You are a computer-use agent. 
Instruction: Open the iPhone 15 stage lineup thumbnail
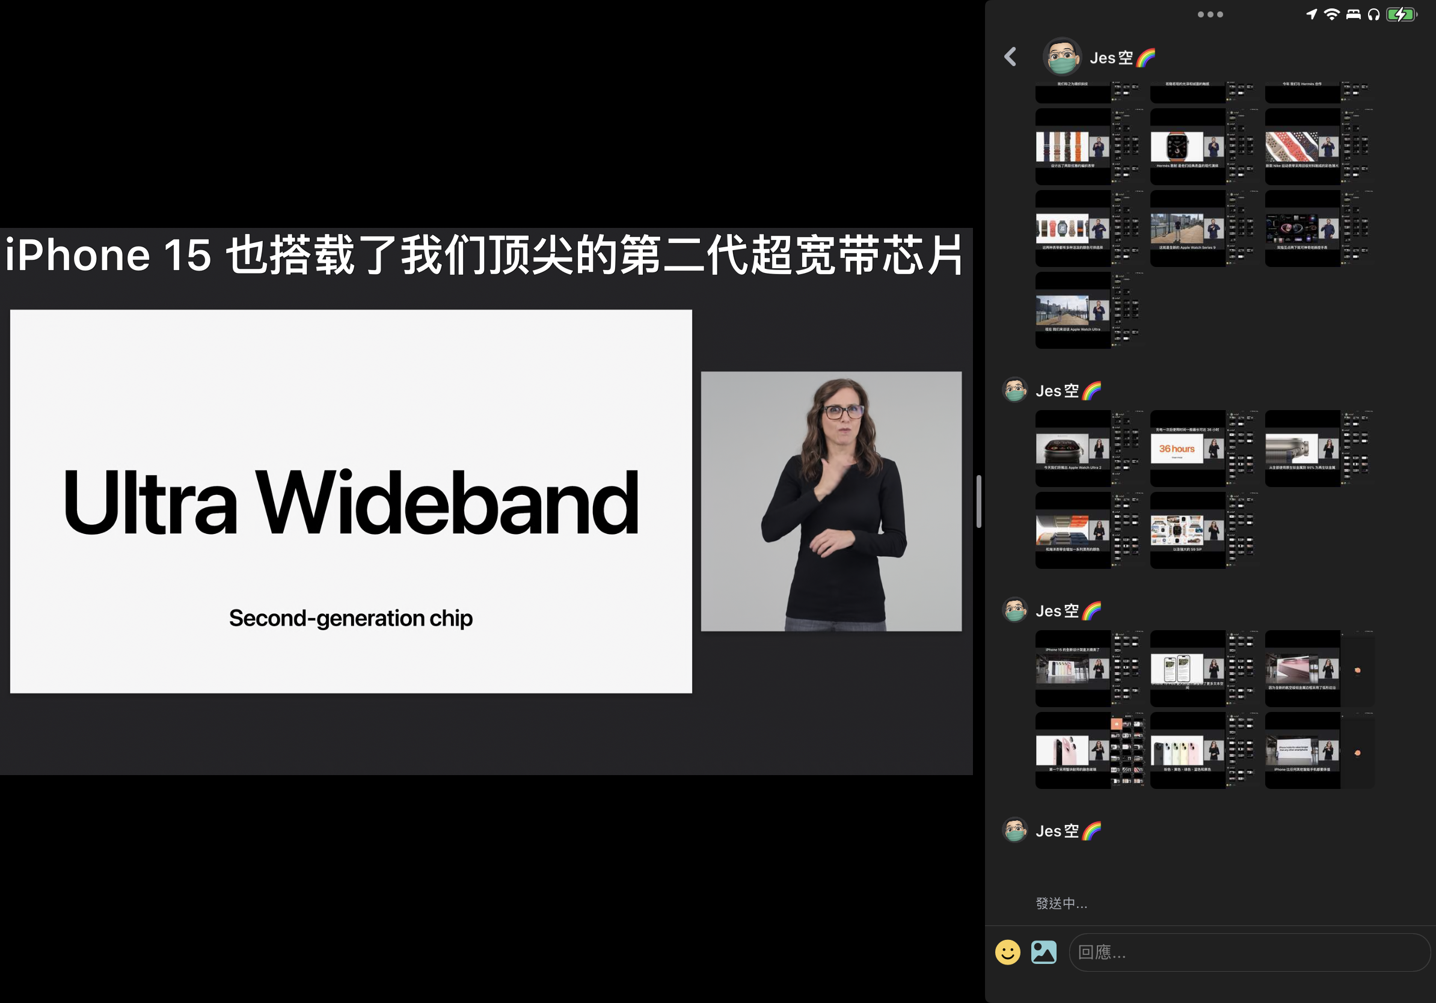tap(1090, 669)
